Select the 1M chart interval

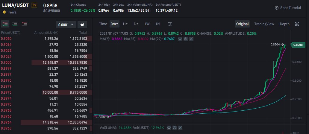pyautogui.click(x=158, y=24)
